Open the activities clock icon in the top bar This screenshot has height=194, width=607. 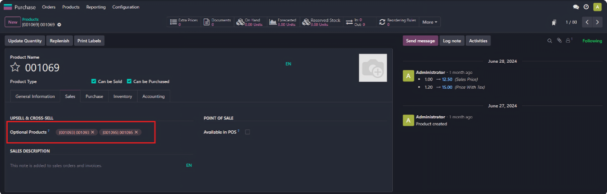click(x=586, y=7)
